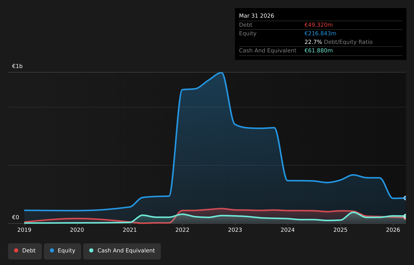The height and width of the screenshot is (265, 414).
Task: Click the €49.320m Debt value in tooltip
Action: pos(318,25)
